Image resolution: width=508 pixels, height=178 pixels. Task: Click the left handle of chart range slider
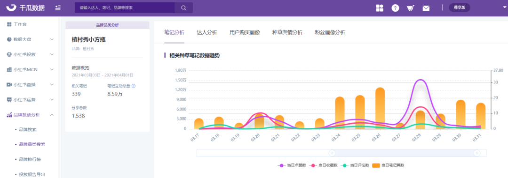pos(332,153)
